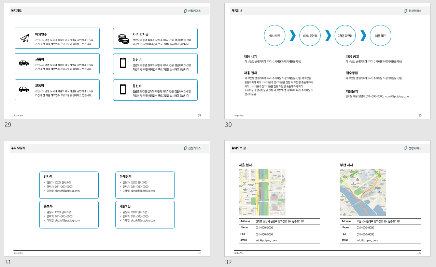The image size is (436, 267).
Task: Click the recruit@pptplug.com contact line
Action: 377,97
